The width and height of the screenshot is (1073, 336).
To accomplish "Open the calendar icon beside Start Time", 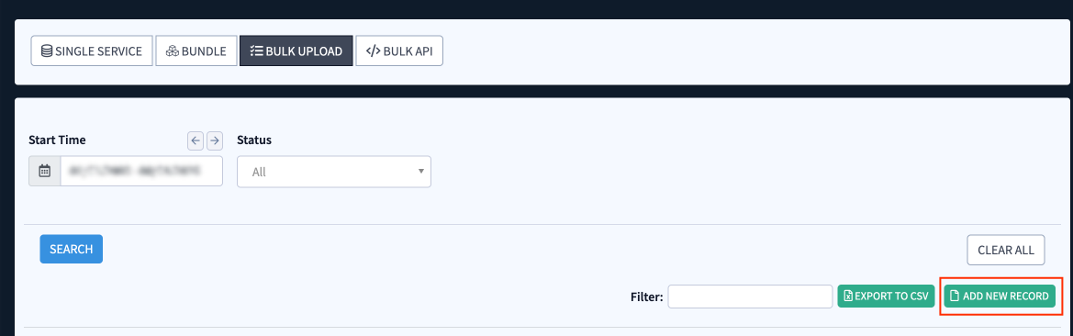I will tap(44, 171).
